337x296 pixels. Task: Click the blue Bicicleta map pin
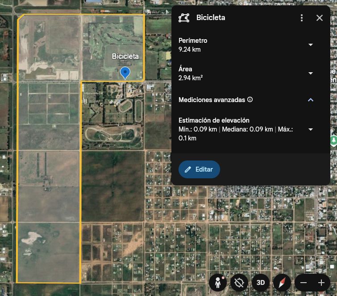point(125,72)
